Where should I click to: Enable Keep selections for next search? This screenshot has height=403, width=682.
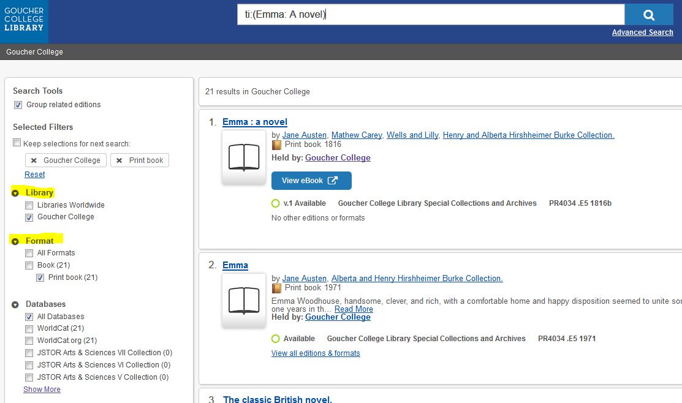tap(17, 143)
